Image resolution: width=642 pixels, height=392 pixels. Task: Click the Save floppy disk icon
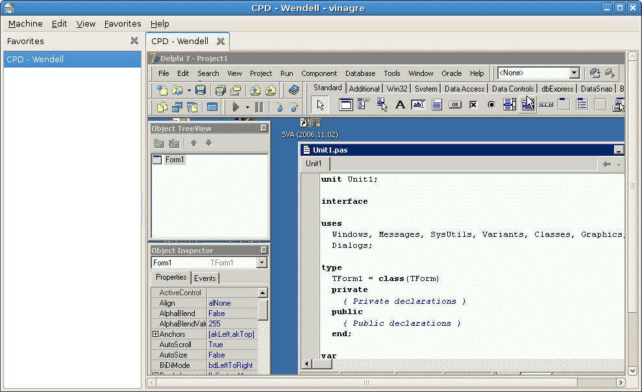200,90
